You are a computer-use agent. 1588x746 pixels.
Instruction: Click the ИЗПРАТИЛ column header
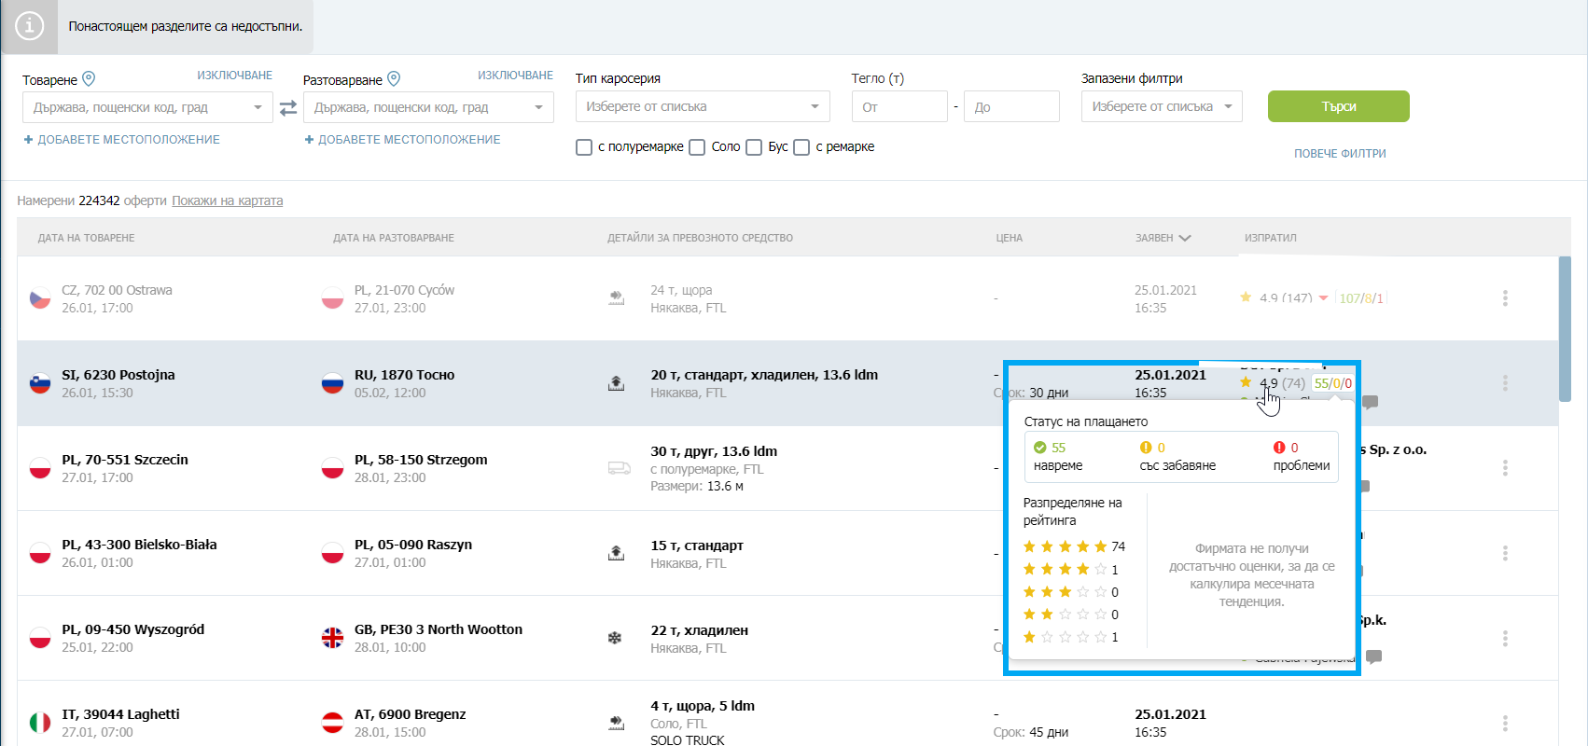(1270, 238)
